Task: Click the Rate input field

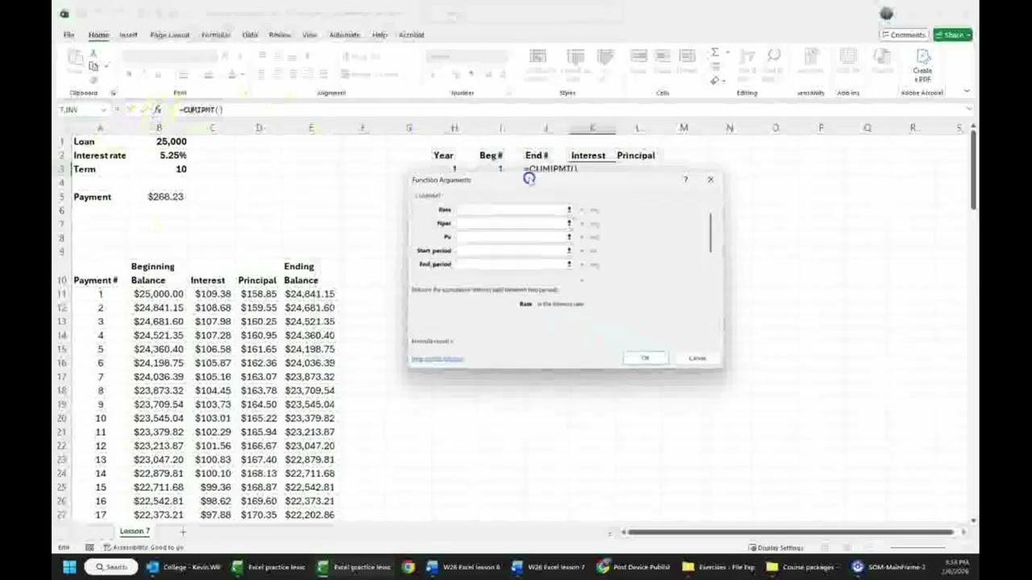Action: [512, 210]
